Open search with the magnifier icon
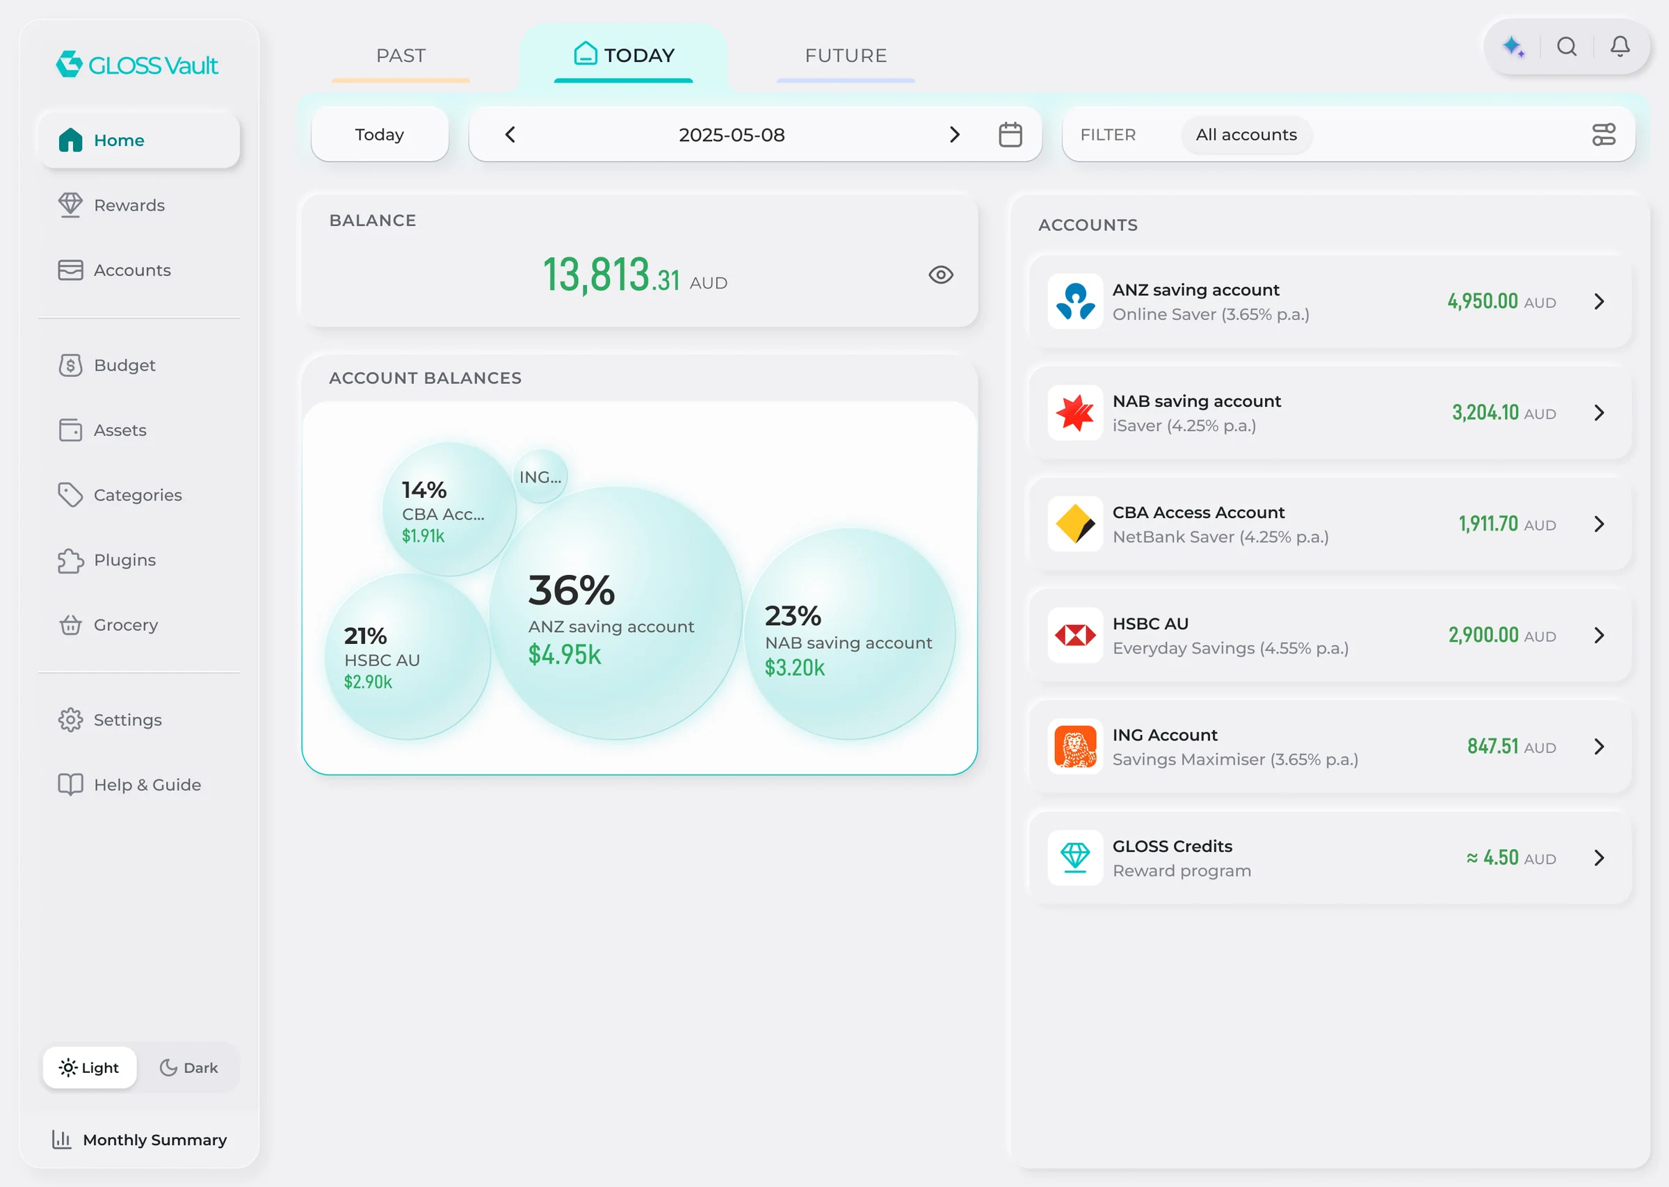 click(1567, 47)
